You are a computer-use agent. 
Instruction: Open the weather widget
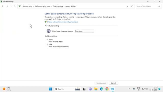(7, 89)
